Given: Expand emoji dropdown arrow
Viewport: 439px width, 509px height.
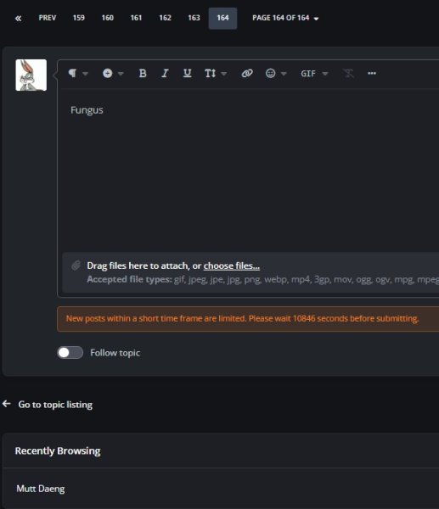Looking at the screenshot, I should pyautogui.click(x=284, y=74).
